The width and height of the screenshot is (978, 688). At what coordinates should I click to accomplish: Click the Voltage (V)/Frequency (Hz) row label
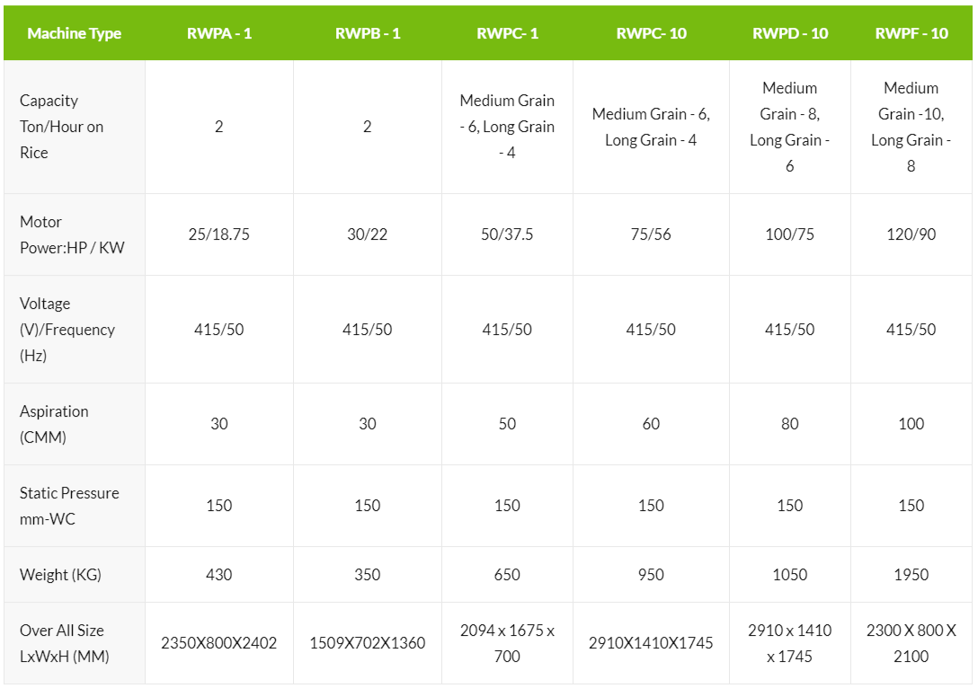click(x=67, y=330)
